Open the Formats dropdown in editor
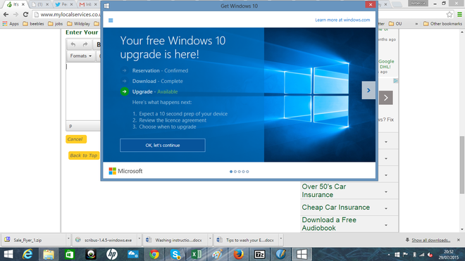Image resolution: width=465 pixels, height=261 pixels. [x=80, y=56]
